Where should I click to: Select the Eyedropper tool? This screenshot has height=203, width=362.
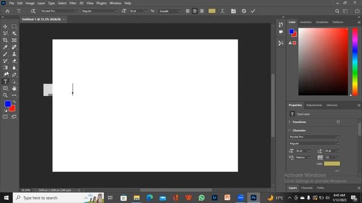[5, 47]
